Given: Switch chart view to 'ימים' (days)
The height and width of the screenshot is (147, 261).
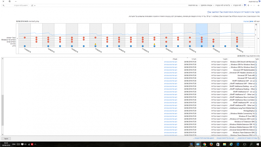Looking at the screenshot, I should tap(252, 21).
